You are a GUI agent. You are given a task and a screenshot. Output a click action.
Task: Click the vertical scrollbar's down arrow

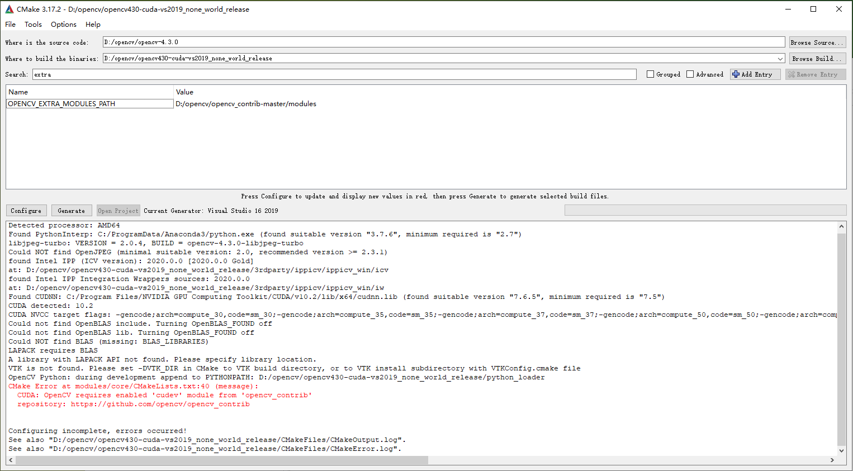pyautogui.click(x=842, y=450)
